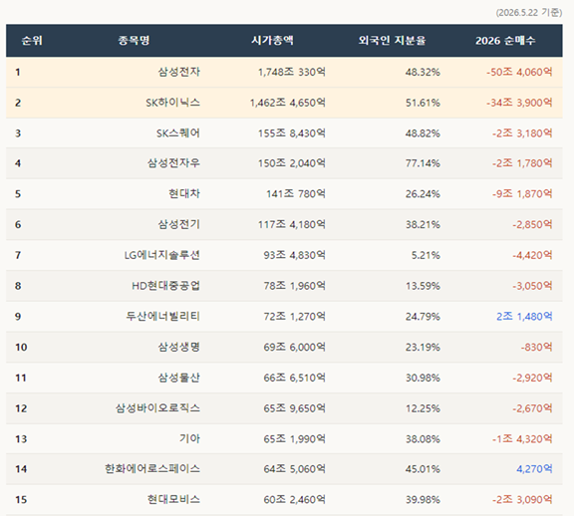The image size is (574, 516).
Task: Click LG에너지솔루션 stock name
Action: tap(162, 255)
